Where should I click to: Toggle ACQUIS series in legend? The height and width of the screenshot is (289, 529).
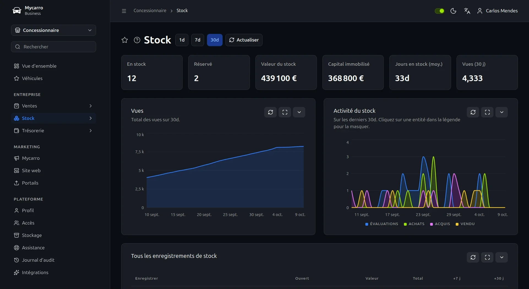coord(440,224)
